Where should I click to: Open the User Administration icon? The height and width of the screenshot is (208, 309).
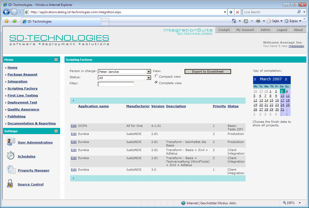(x=11, y=142)
